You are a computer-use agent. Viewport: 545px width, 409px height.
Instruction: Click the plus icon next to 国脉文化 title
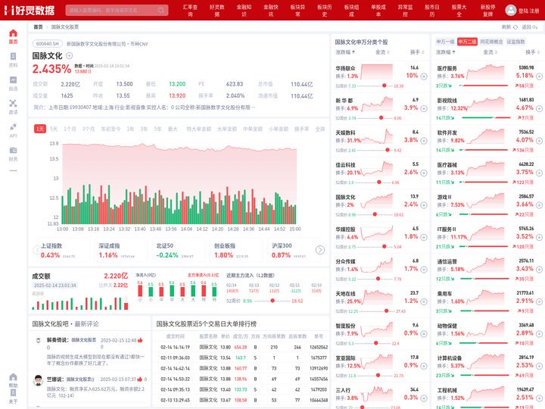pos(69,55)
